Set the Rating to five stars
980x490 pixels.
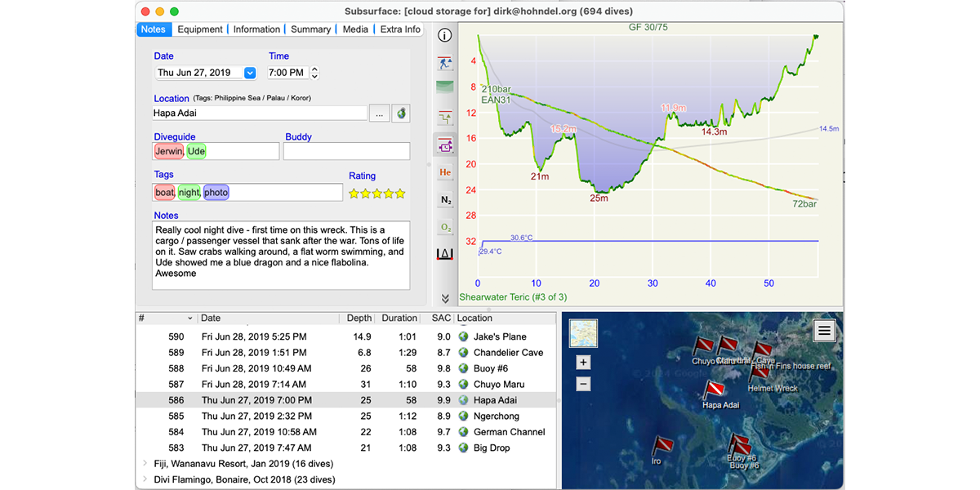pos(399,194)
